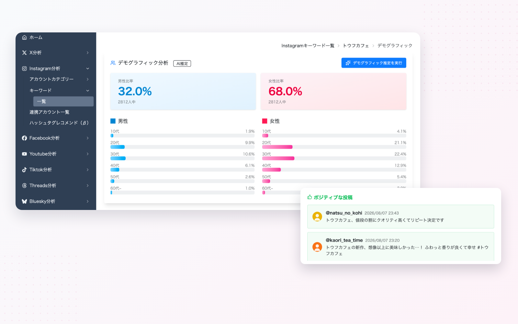This screenshot has width=518, height=324.
Task: Click the Facebook logo icon
Action: (24, 138)
